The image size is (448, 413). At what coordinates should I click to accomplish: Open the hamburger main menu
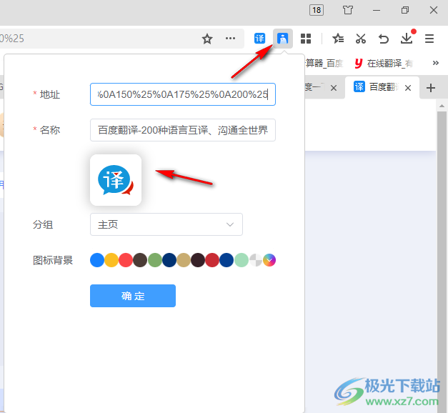tap(429, 39)
